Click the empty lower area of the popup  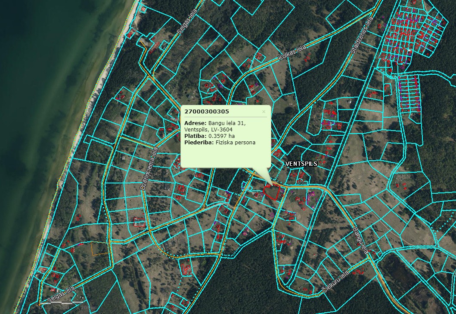(224, 157)
